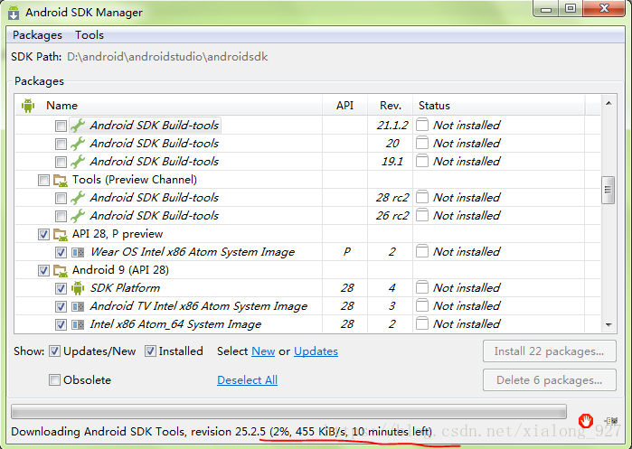Image resolution: width=632 pixels, height=449 pixels.
Task: Click the package list scrollbar thumb
Action: click(x=608, y=190)
